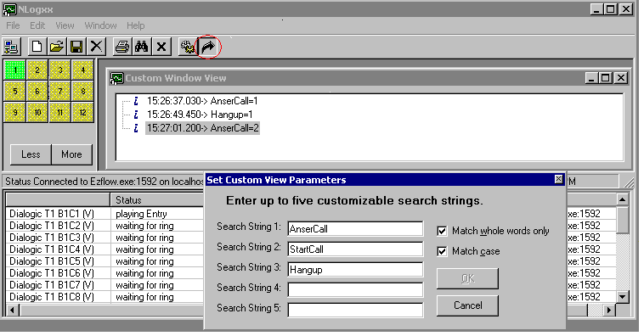Click the Status column header
Screen dimensions: 644x336
[x=157, y=200]
